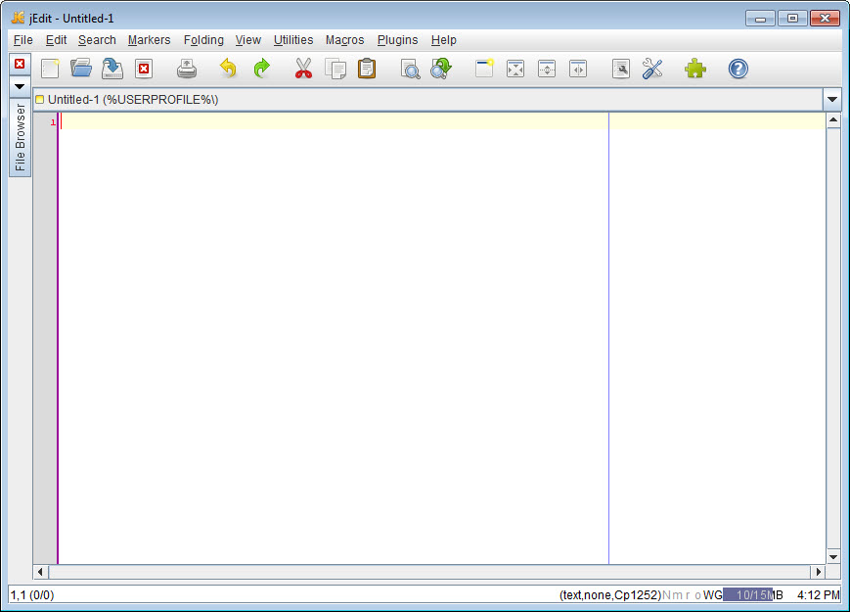This screenshot has height=612, width=850.
Task: Cut selection with scissors icon
Action: pos(303,69)
